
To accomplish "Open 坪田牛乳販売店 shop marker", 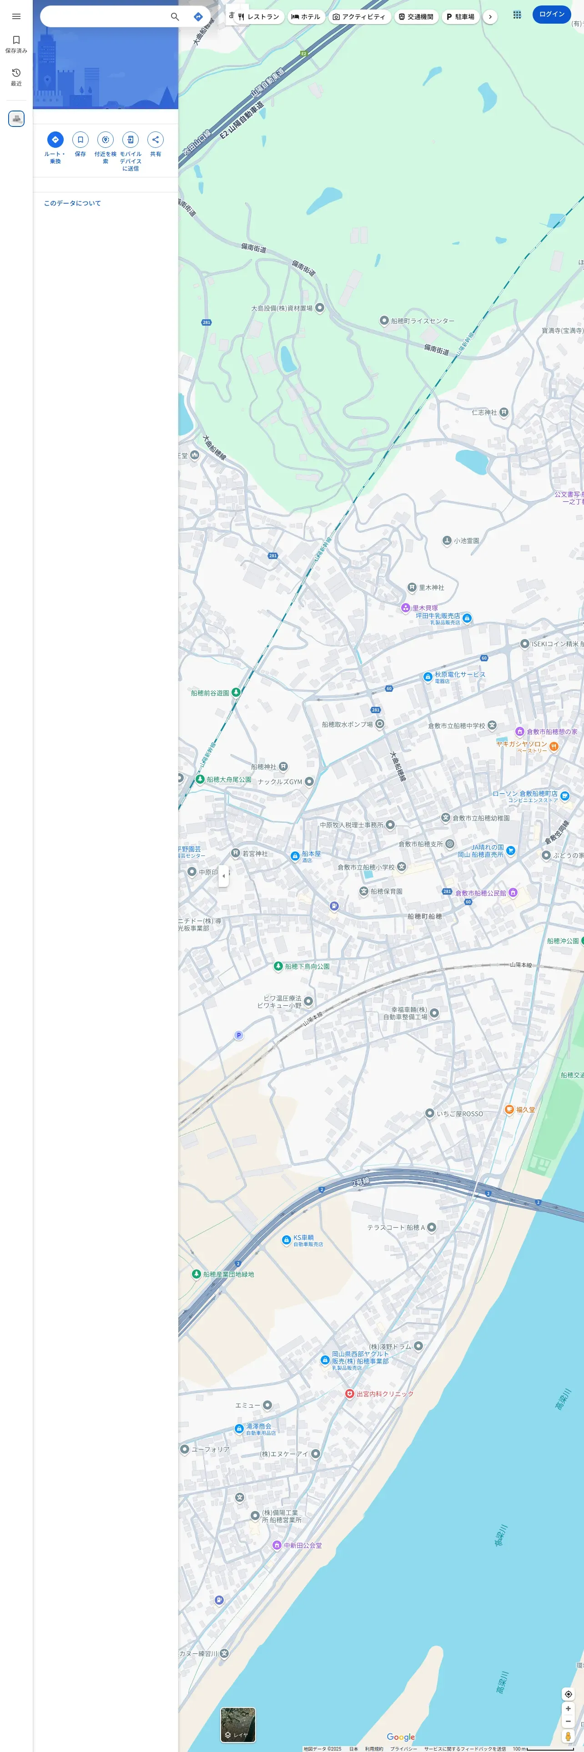I will (467, 618).
